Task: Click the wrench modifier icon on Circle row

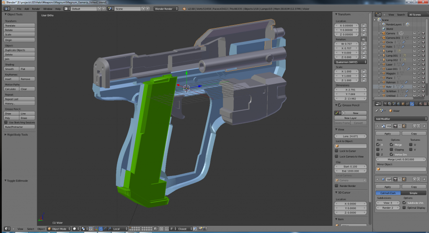Action: tap(403, 42)
